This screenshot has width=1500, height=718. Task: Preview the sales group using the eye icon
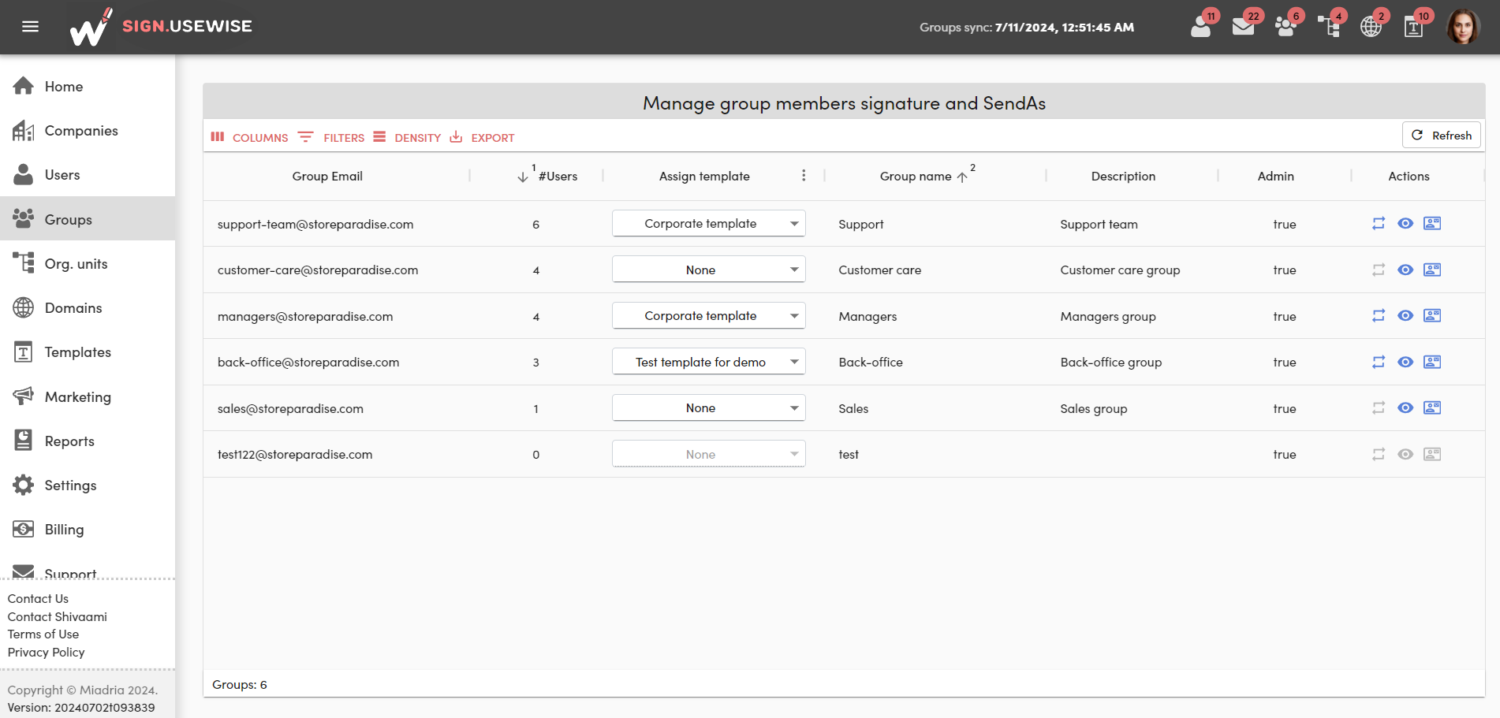click(1405, 407)
